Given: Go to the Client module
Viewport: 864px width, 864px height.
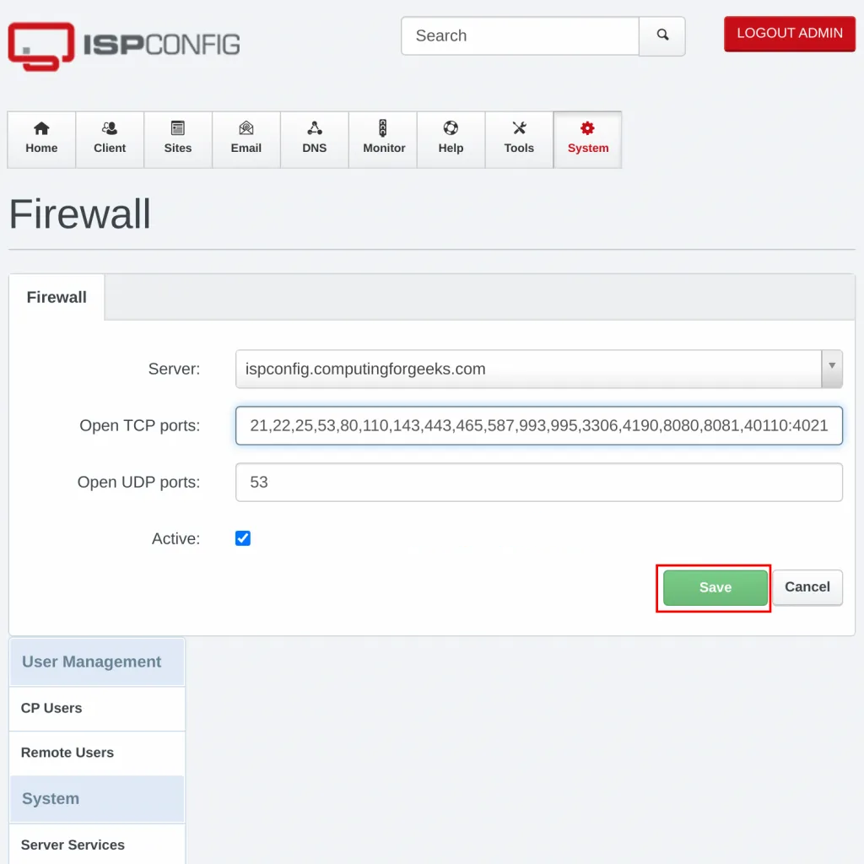Looking at the screenshot, I should point(110,139).
